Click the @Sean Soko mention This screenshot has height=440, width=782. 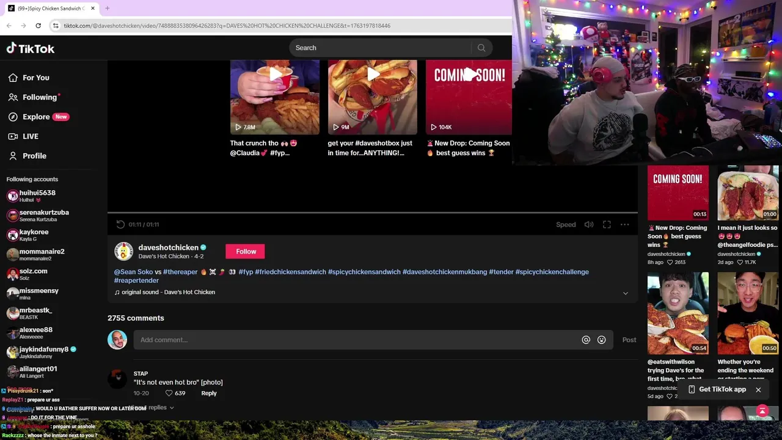(x=133, y=272)
